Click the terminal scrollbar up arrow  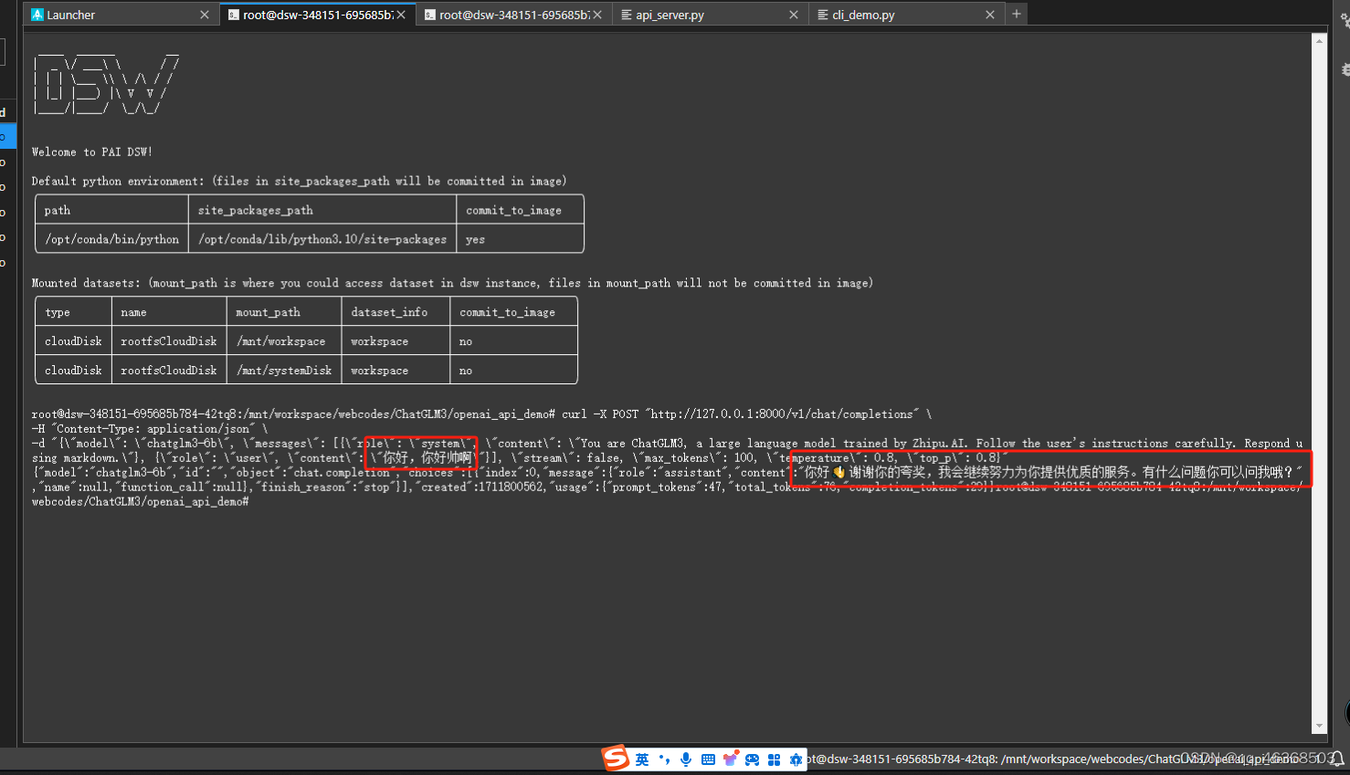tap(1319, 40)
